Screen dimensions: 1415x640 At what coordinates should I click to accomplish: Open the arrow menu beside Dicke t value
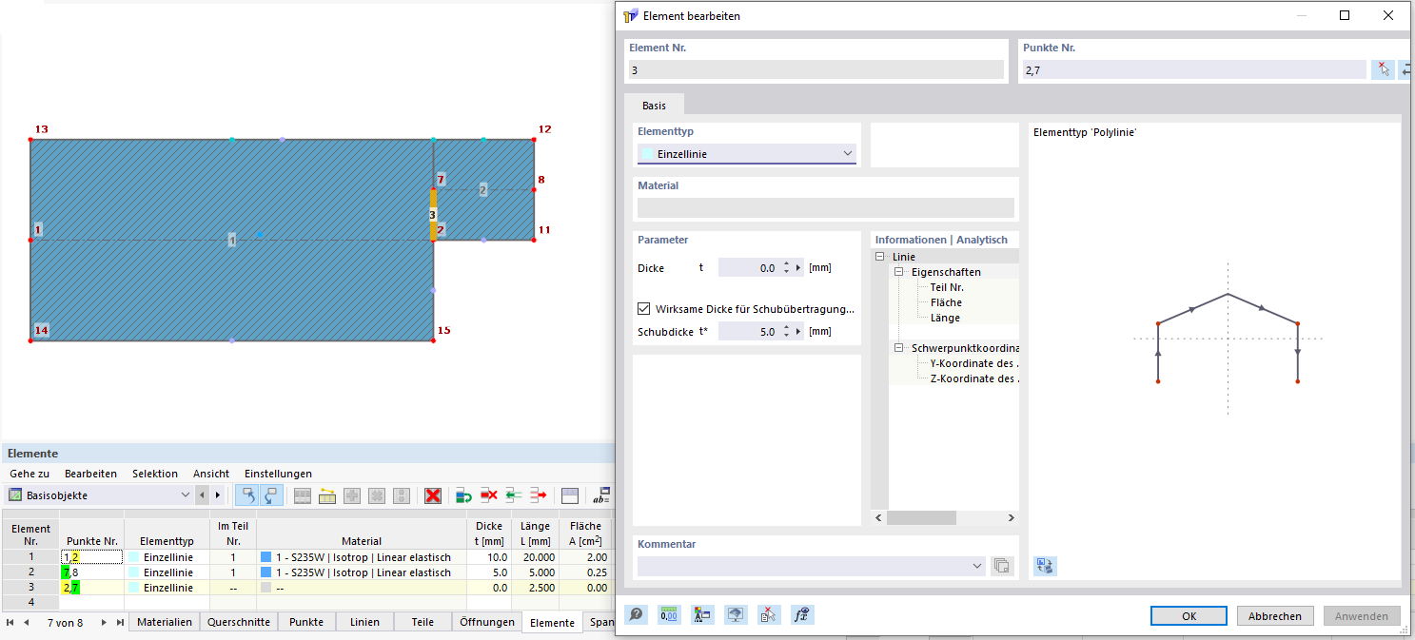coord(798,268)
